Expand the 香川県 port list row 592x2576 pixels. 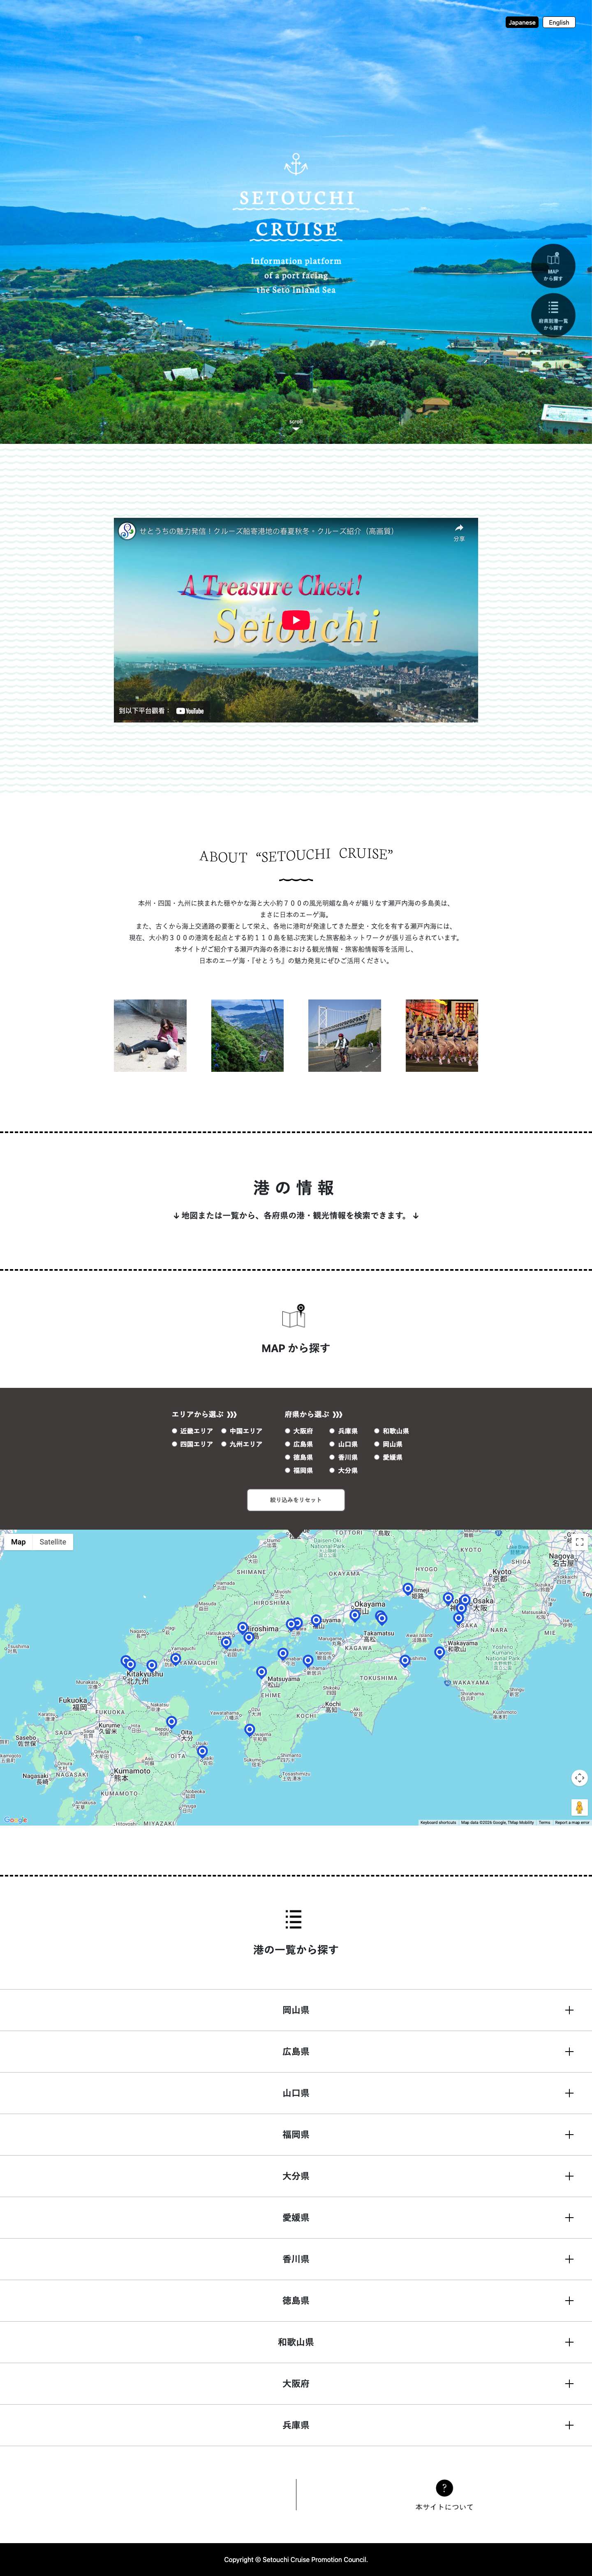click(x=296, y=2259)
